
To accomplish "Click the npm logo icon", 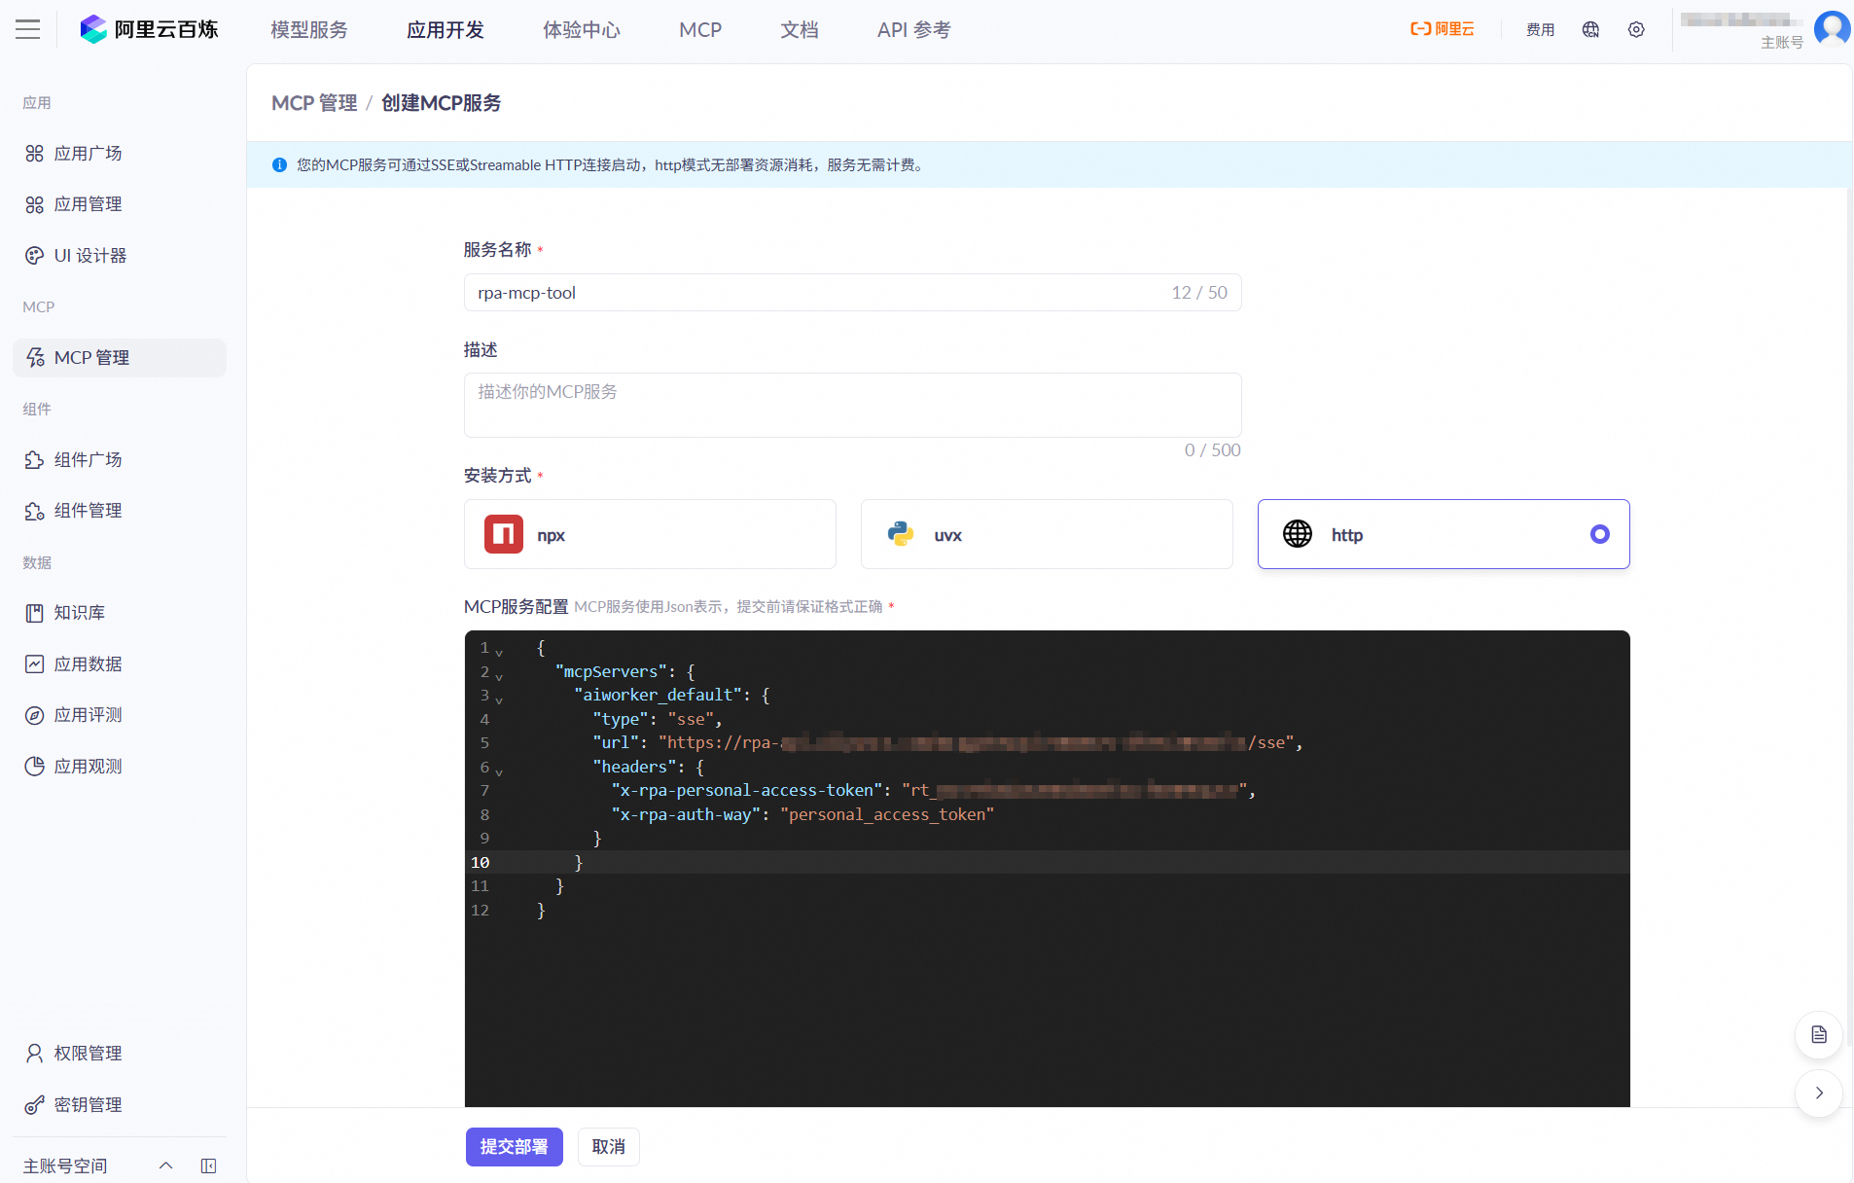I will pyautogui.click(x=504, y=534).
